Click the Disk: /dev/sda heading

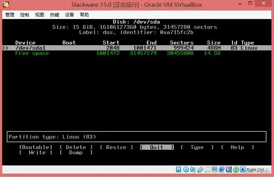click(136, 22)
